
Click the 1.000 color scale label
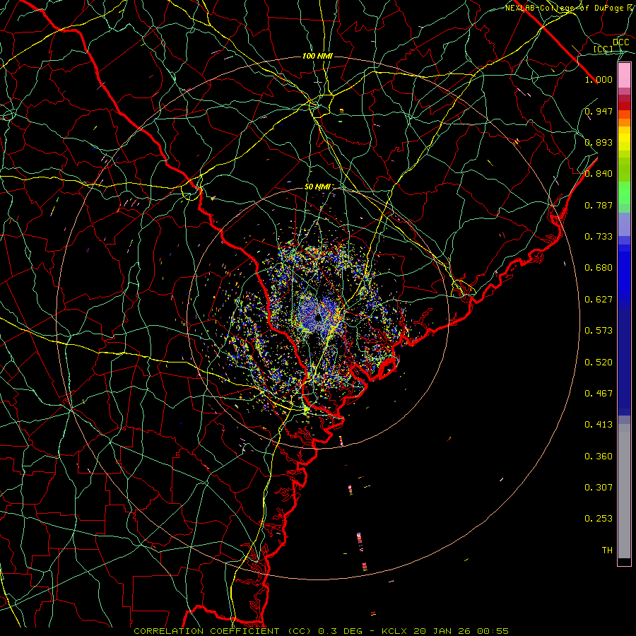(599, 79)
